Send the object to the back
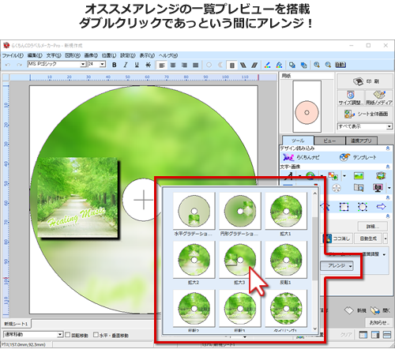 303,65
